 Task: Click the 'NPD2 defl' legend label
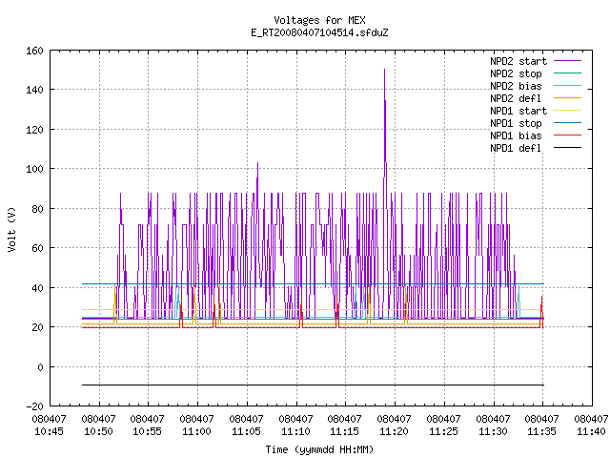pyautogui.click(x=516, y=98)
